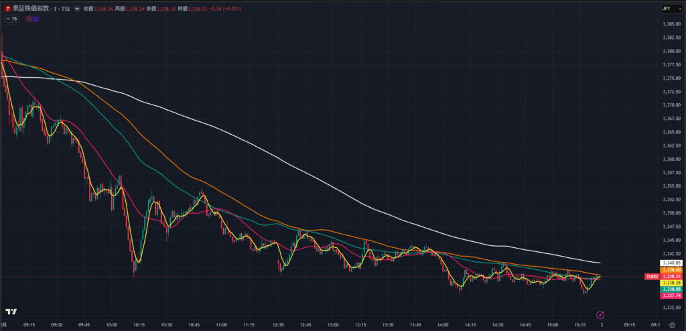The height and width of the screenshot is (331, 686).
Task: Open chart settings gear on the time axis
Action: [x=672, y=324]
